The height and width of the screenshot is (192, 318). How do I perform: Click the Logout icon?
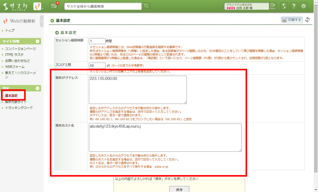(273, 6)
